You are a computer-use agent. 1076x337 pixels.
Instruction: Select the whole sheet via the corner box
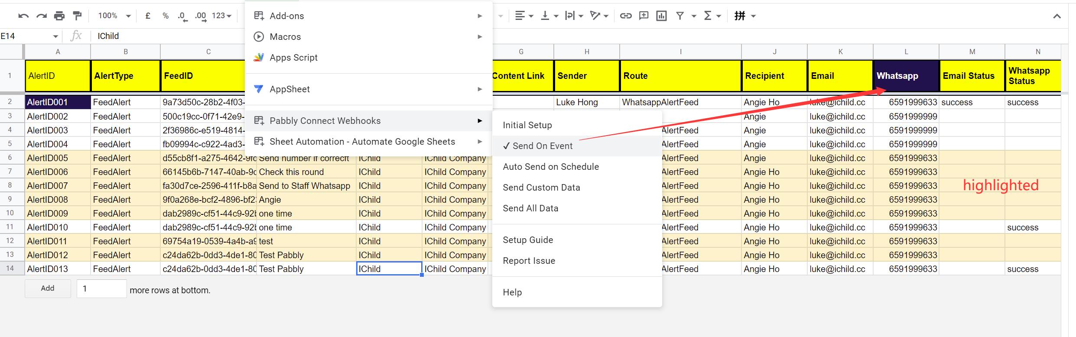(12, 52)
